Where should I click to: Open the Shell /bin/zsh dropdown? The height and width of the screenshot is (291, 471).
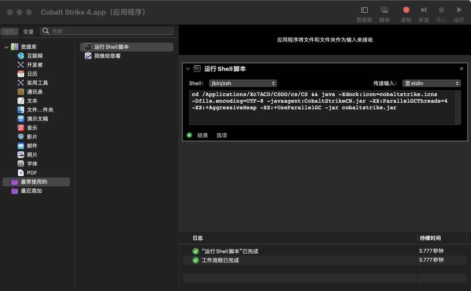[243, 83]
